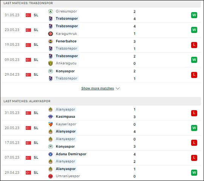Click W badge for Giresunspor vs Trabzonspor
Viewport: 204px width, 181px height.
click(x=194, y=15)
